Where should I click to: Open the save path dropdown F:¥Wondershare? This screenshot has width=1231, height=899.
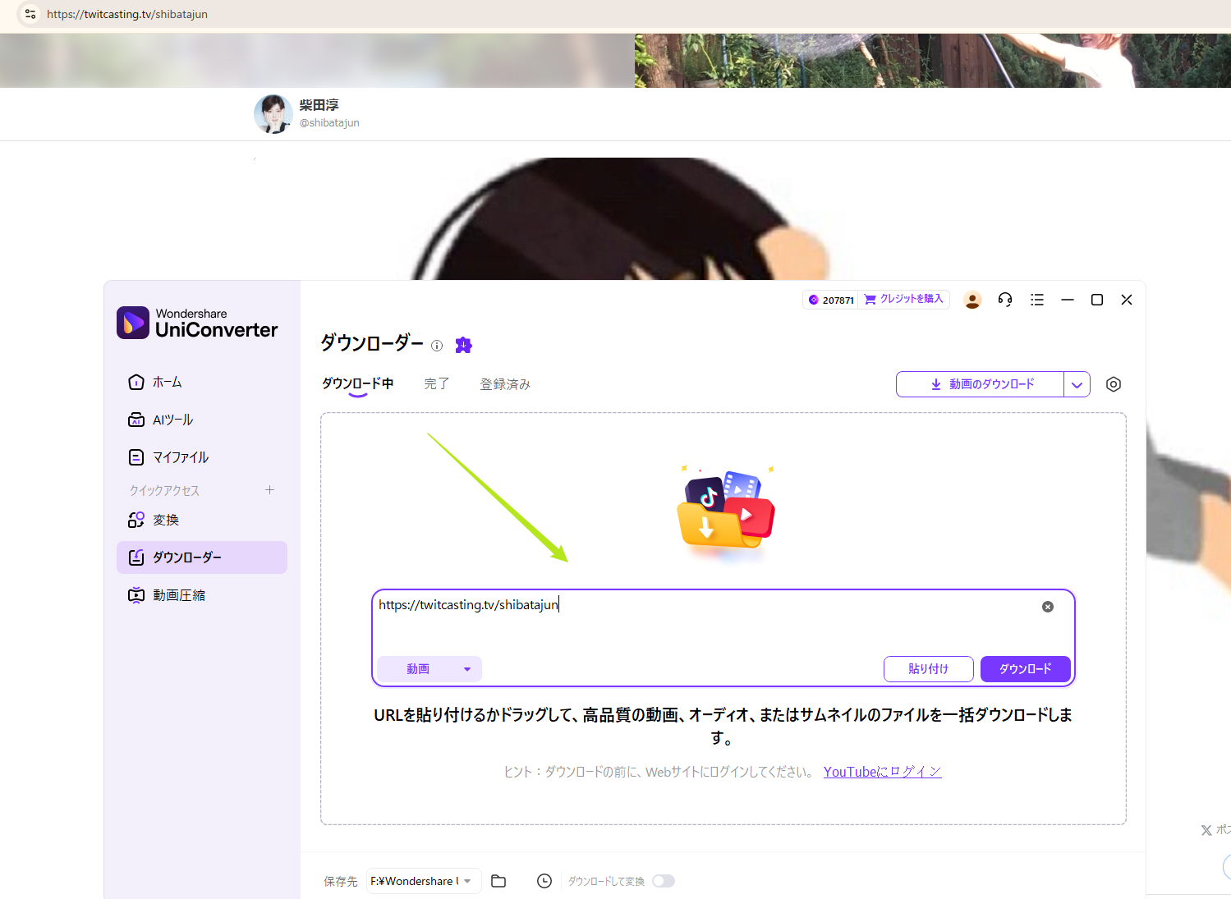pyautogui.click(x=422, y=880)
